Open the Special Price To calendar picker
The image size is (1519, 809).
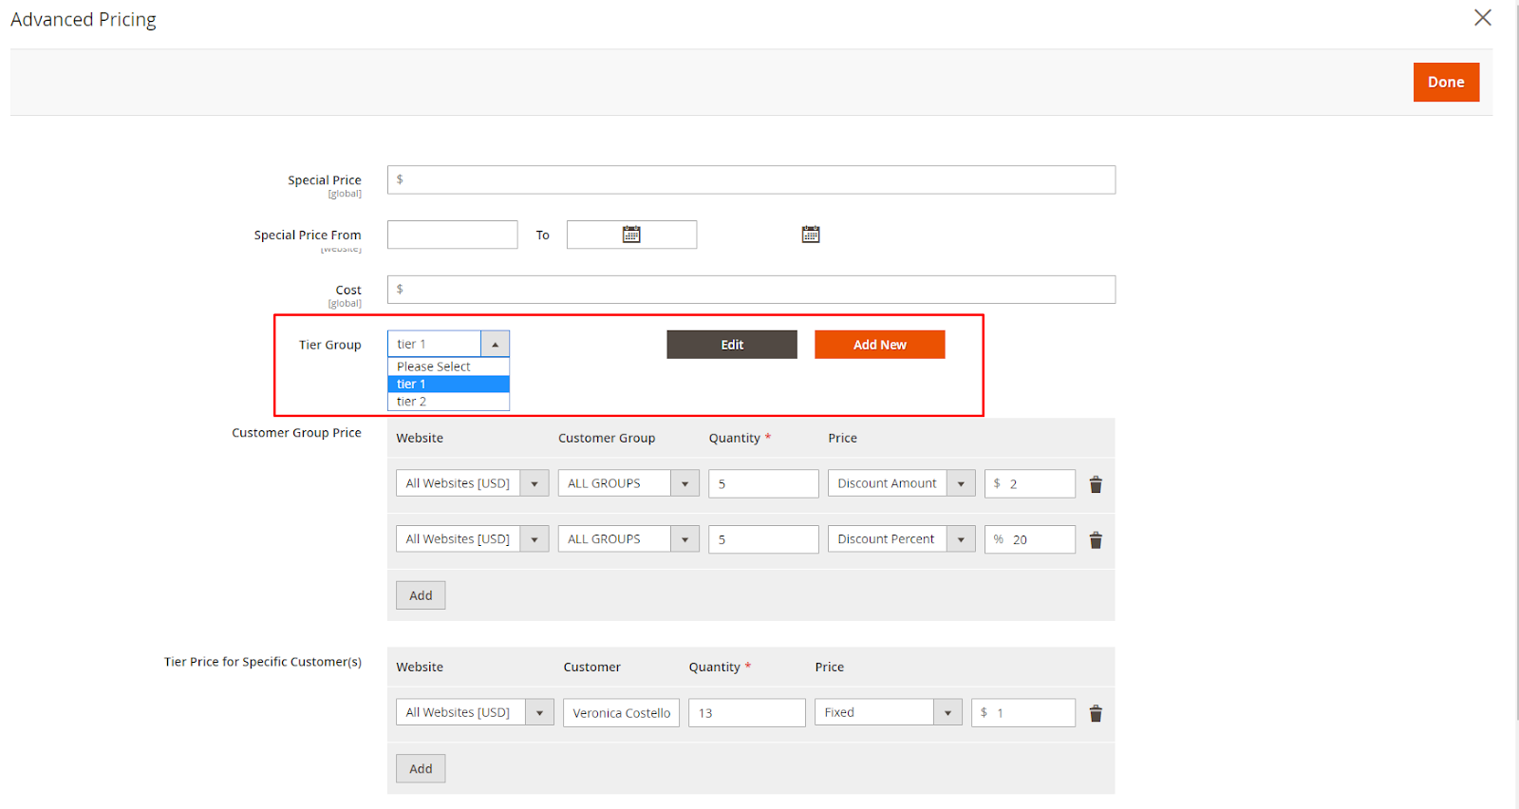pos(810,235)
